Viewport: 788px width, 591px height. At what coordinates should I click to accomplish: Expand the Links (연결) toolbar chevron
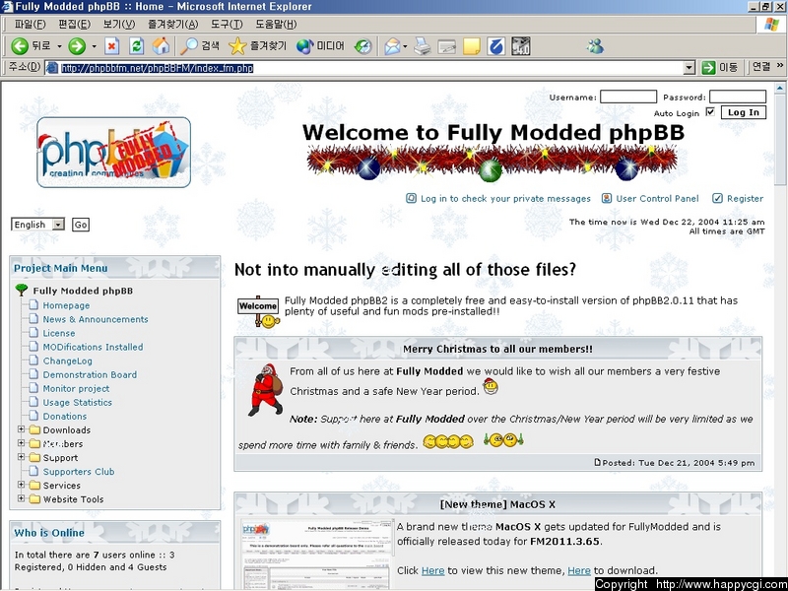[780, 66]
